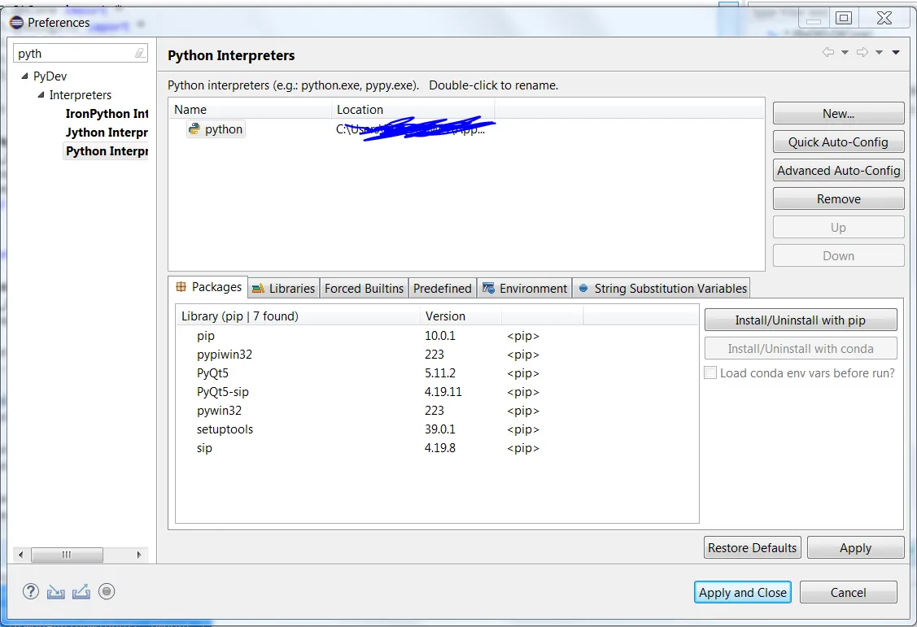The height and width of the screenshot is (627, 917).
Task: Click the forward navigation arrow
Action: [x=862, y=52]
